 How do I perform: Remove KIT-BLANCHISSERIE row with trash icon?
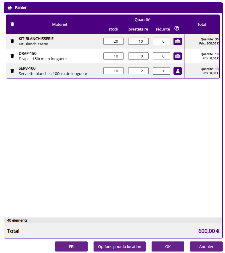[x=12, y=41]
